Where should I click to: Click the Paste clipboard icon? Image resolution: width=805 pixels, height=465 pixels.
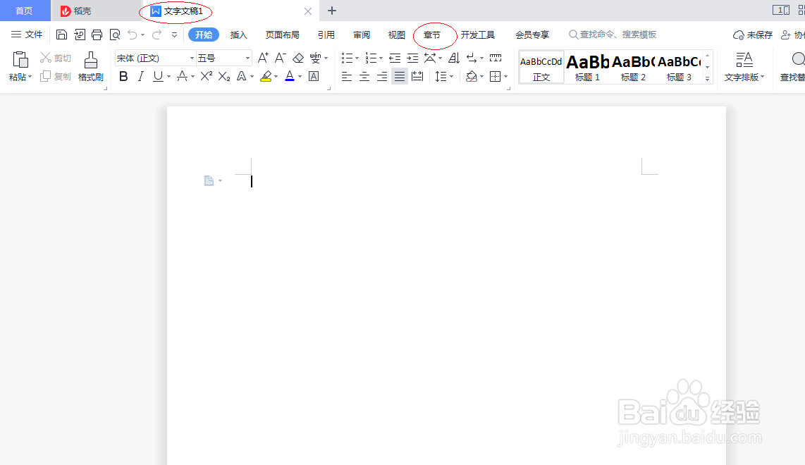(20, 60)
